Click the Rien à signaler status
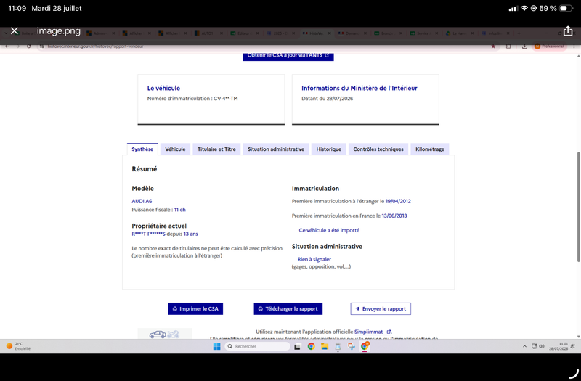 pos(314,259)
